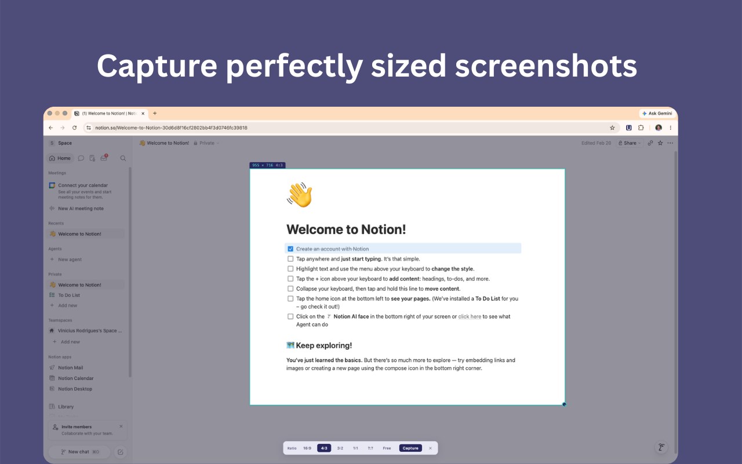
Task: Open the chat bubble icon in sidebar
Action: [x=81, y=158]
